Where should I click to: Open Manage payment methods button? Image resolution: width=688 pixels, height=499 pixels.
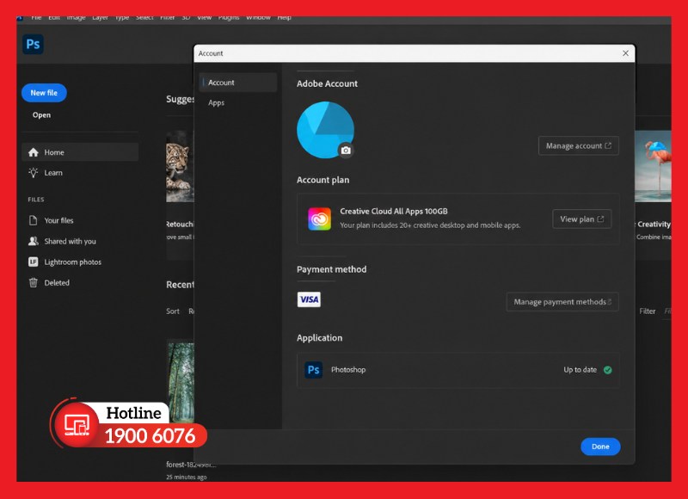[x=562, y=302]
